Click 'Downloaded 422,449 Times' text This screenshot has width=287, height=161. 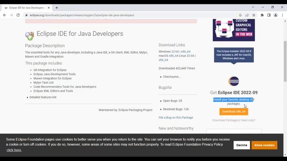click(177, 68)
